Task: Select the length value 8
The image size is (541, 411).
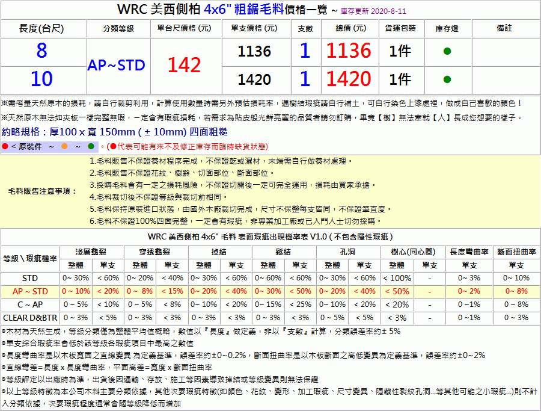Action: tap(41, 51)
